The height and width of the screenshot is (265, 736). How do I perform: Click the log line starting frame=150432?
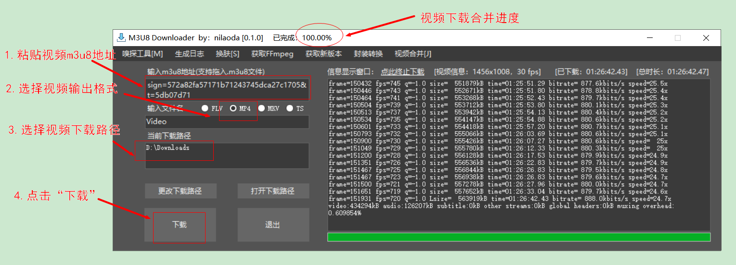click(x=498, y=84)
